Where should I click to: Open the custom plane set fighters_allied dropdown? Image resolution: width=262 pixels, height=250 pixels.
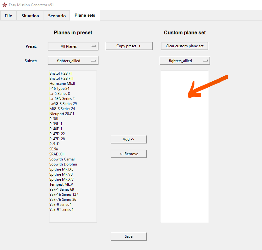pyautogui.click(x=185, y=61)
